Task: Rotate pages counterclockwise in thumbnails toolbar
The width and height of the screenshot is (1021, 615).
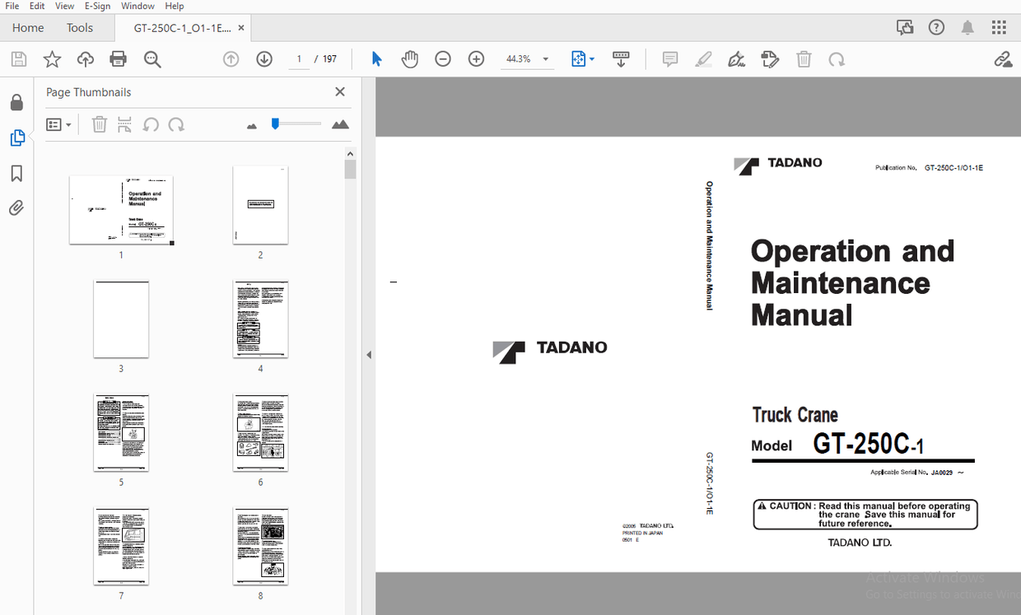Action: tap(151, 123)
